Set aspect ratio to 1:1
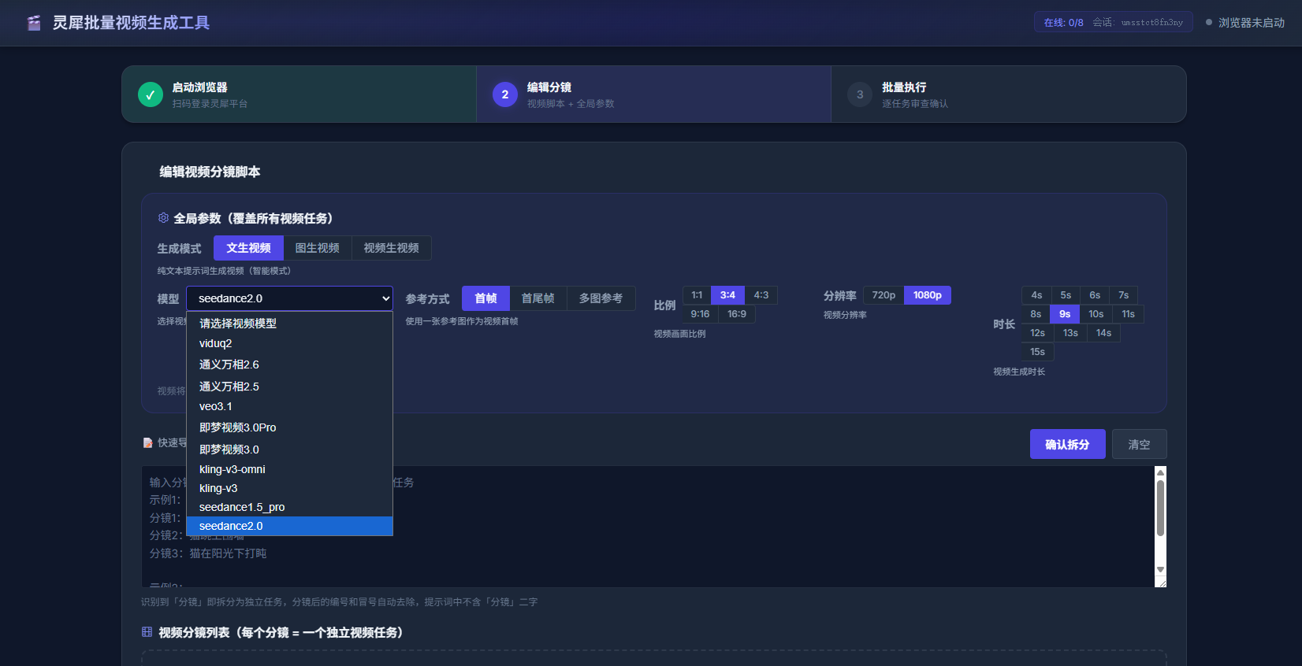 697,295
